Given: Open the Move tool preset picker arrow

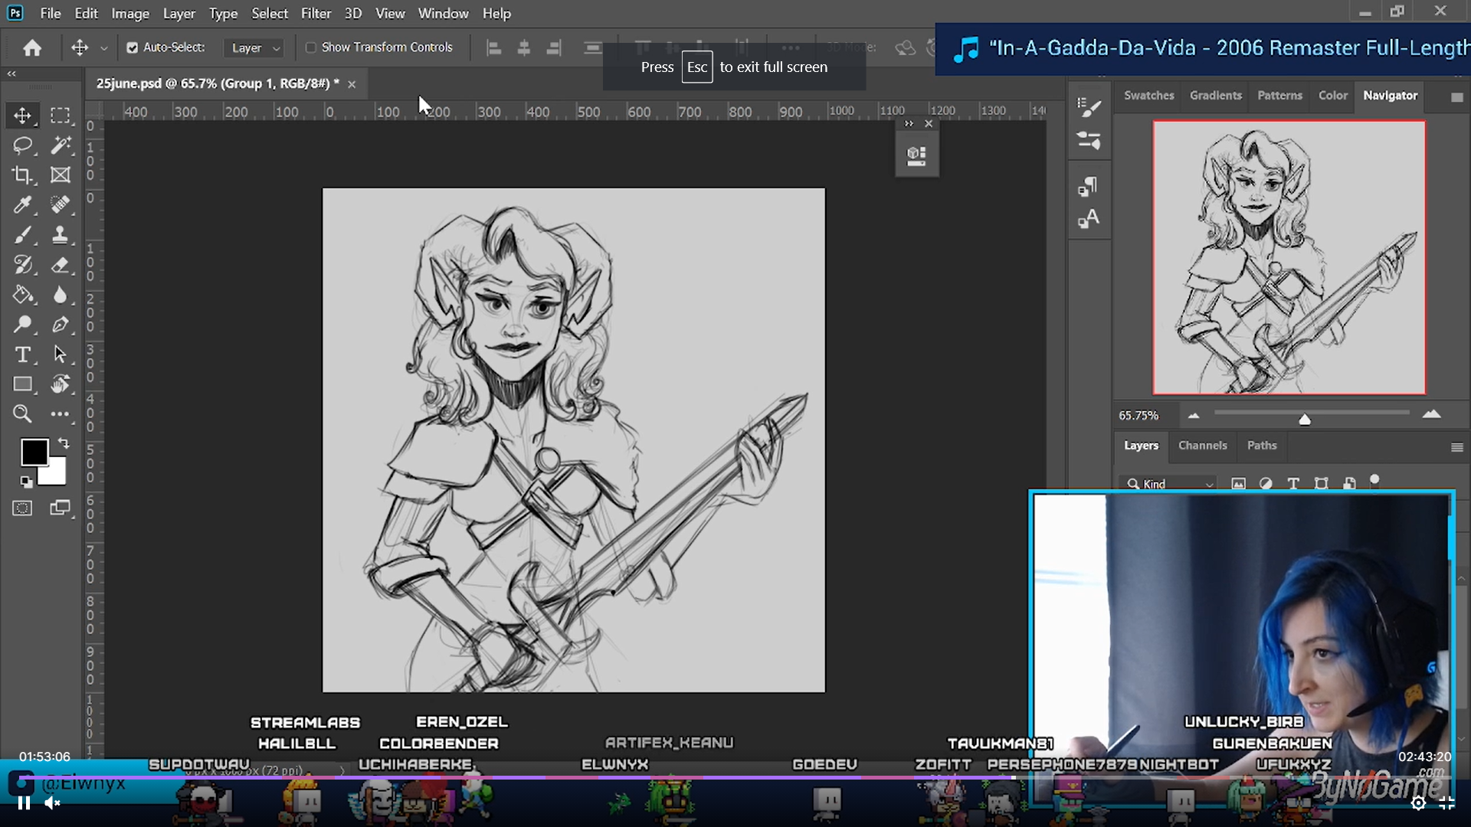Looking at the screenshot, I should 104,47.
